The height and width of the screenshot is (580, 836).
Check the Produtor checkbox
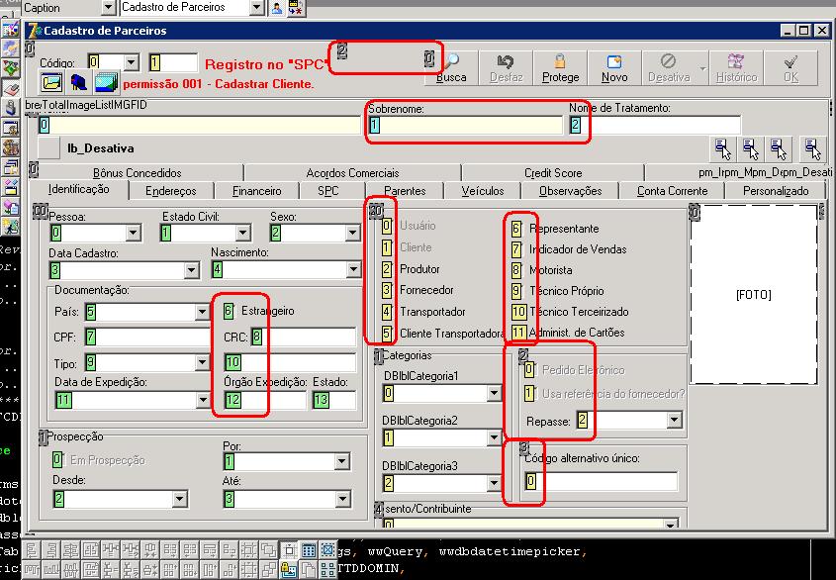[x=388, y=269]
